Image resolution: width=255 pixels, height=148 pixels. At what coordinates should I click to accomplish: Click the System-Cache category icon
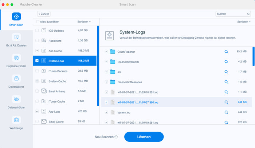(44, 81)
